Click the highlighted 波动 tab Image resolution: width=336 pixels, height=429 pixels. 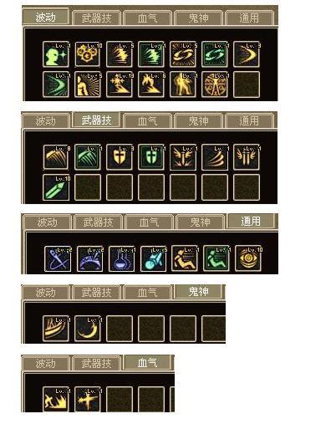click(x=45, y=17)
